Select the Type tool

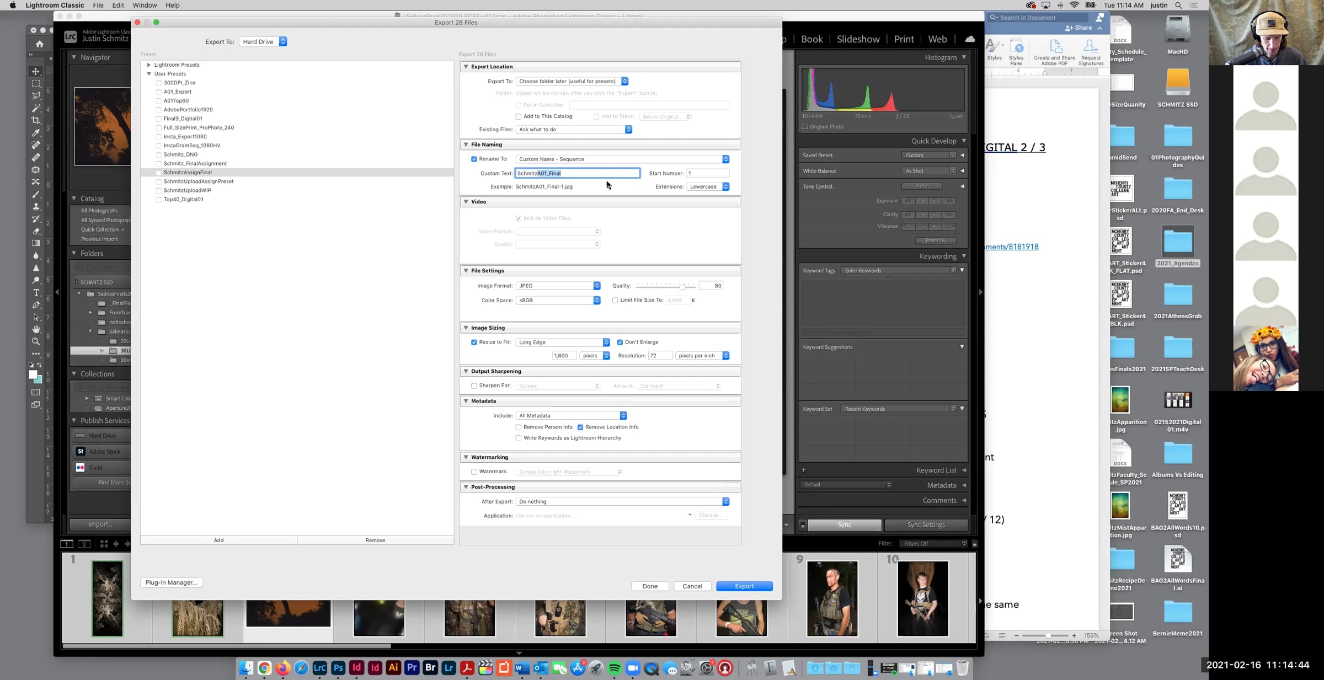tap(36, 292)
